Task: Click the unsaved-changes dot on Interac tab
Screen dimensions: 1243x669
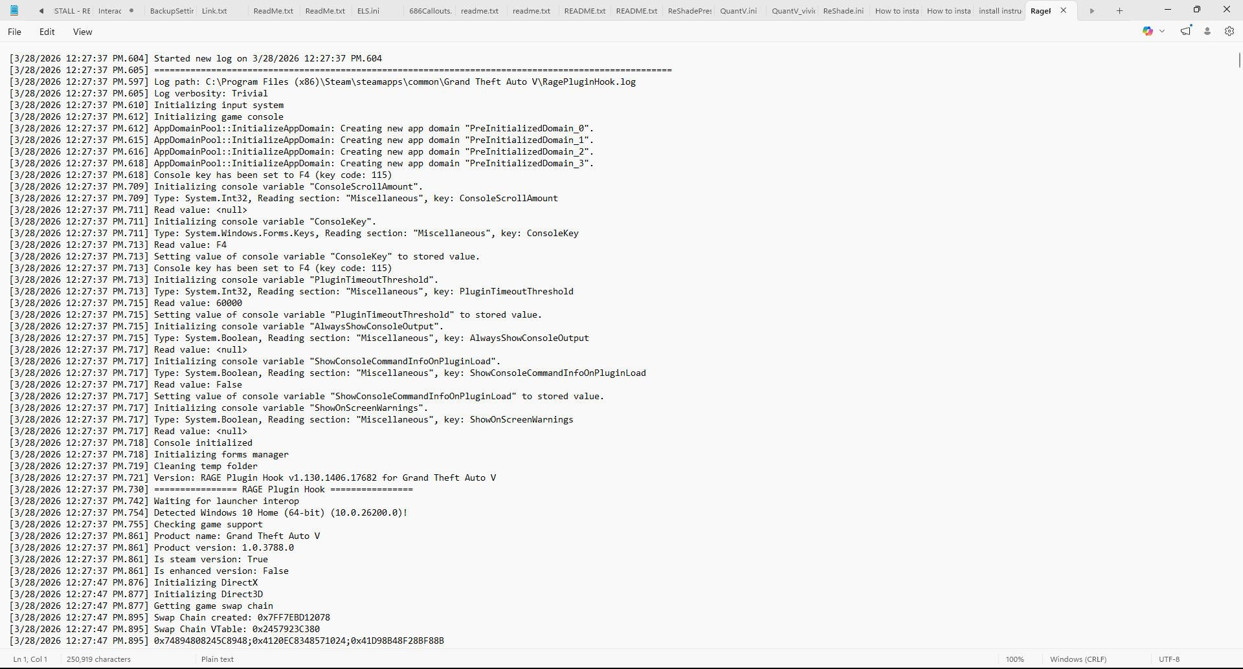Action: (131, 10)
